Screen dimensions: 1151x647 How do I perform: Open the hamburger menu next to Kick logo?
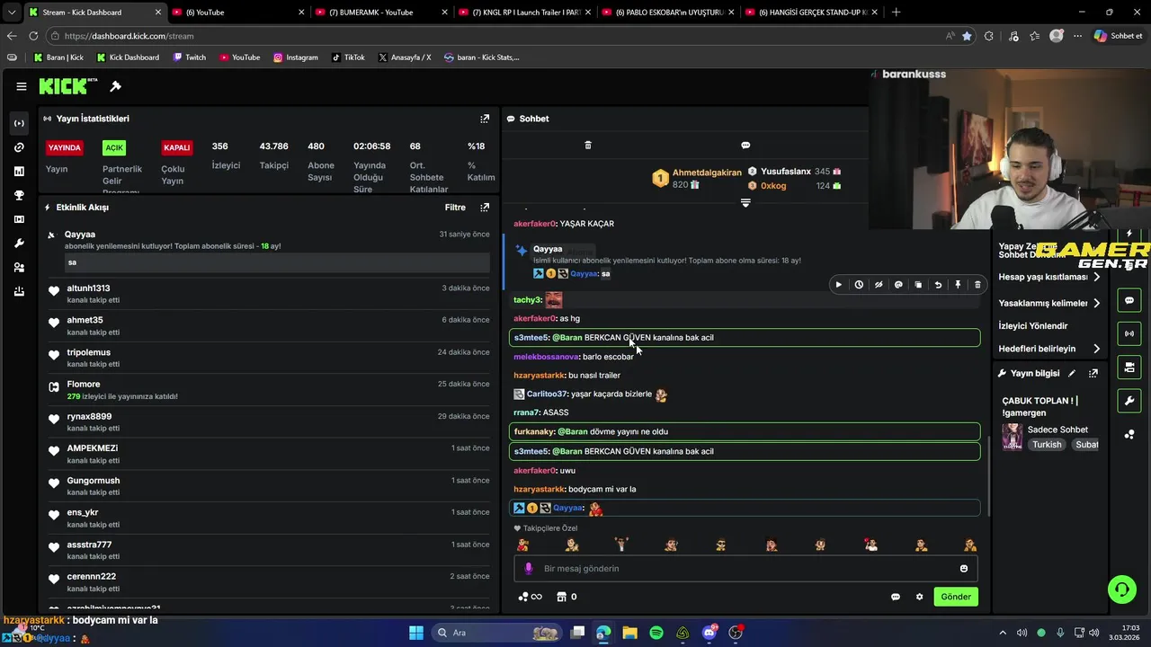click(x=22, y=86)
